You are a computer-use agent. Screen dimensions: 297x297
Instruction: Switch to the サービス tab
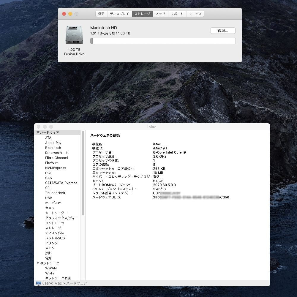coord(195,14)
